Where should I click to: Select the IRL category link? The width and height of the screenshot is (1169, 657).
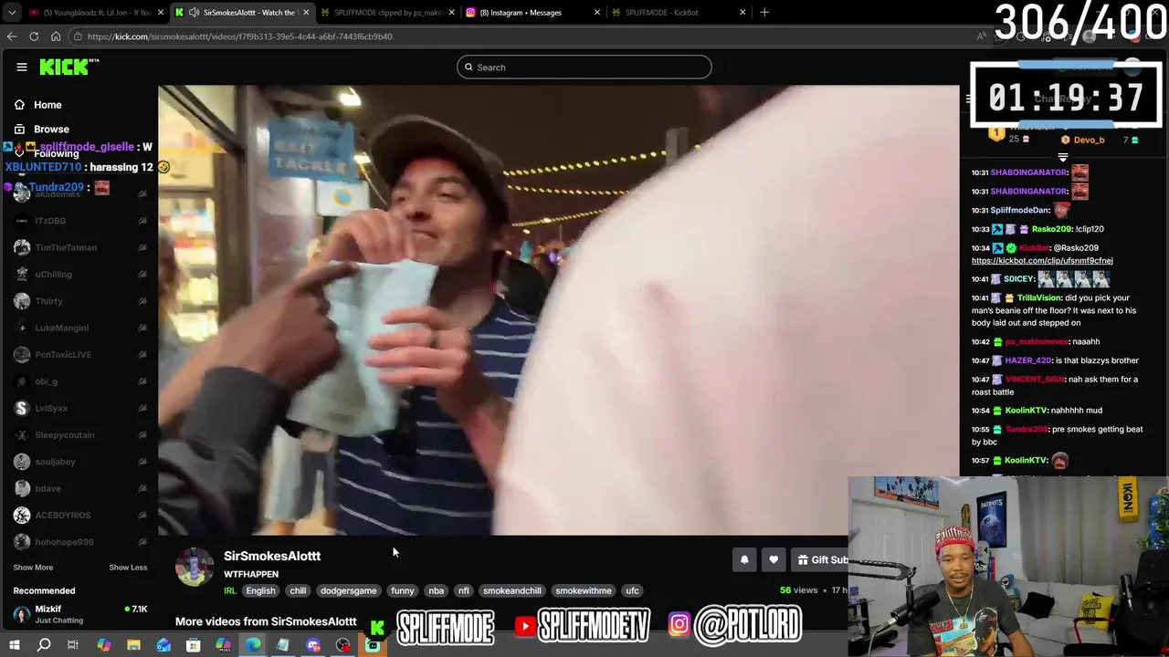click(230, 590)
